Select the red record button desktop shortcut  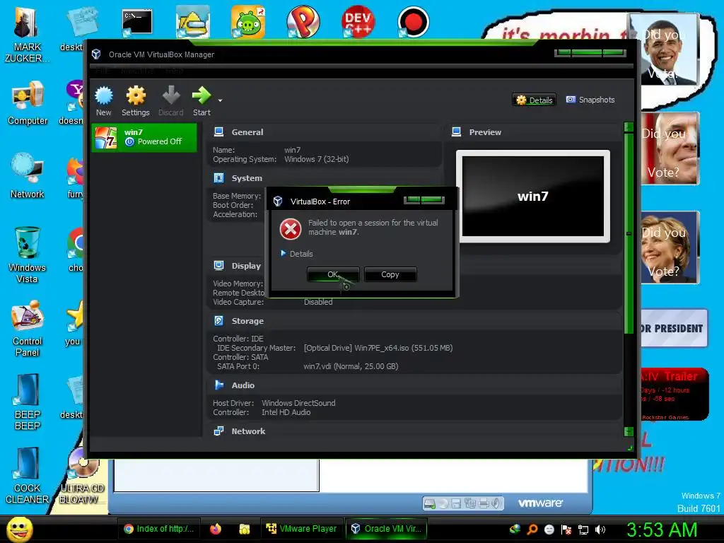tap(413, 22)
